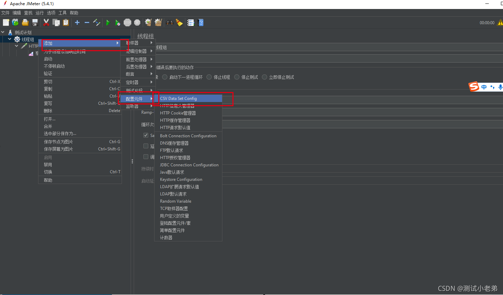Screen dimensions: 503x295
Task: Click Start no pauses icon
Action: pos(118,22)
